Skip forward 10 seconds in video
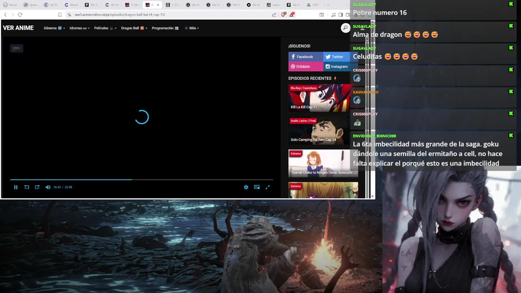This screenshot has width=521, height=293. point(37,187)
